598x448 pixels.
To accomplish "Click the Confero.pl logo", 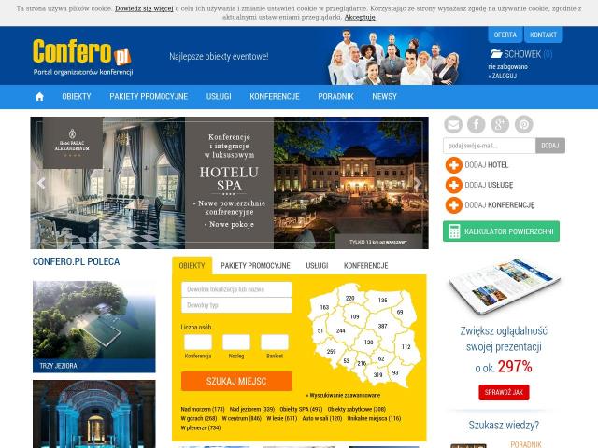I will click(x=82, y=56).
